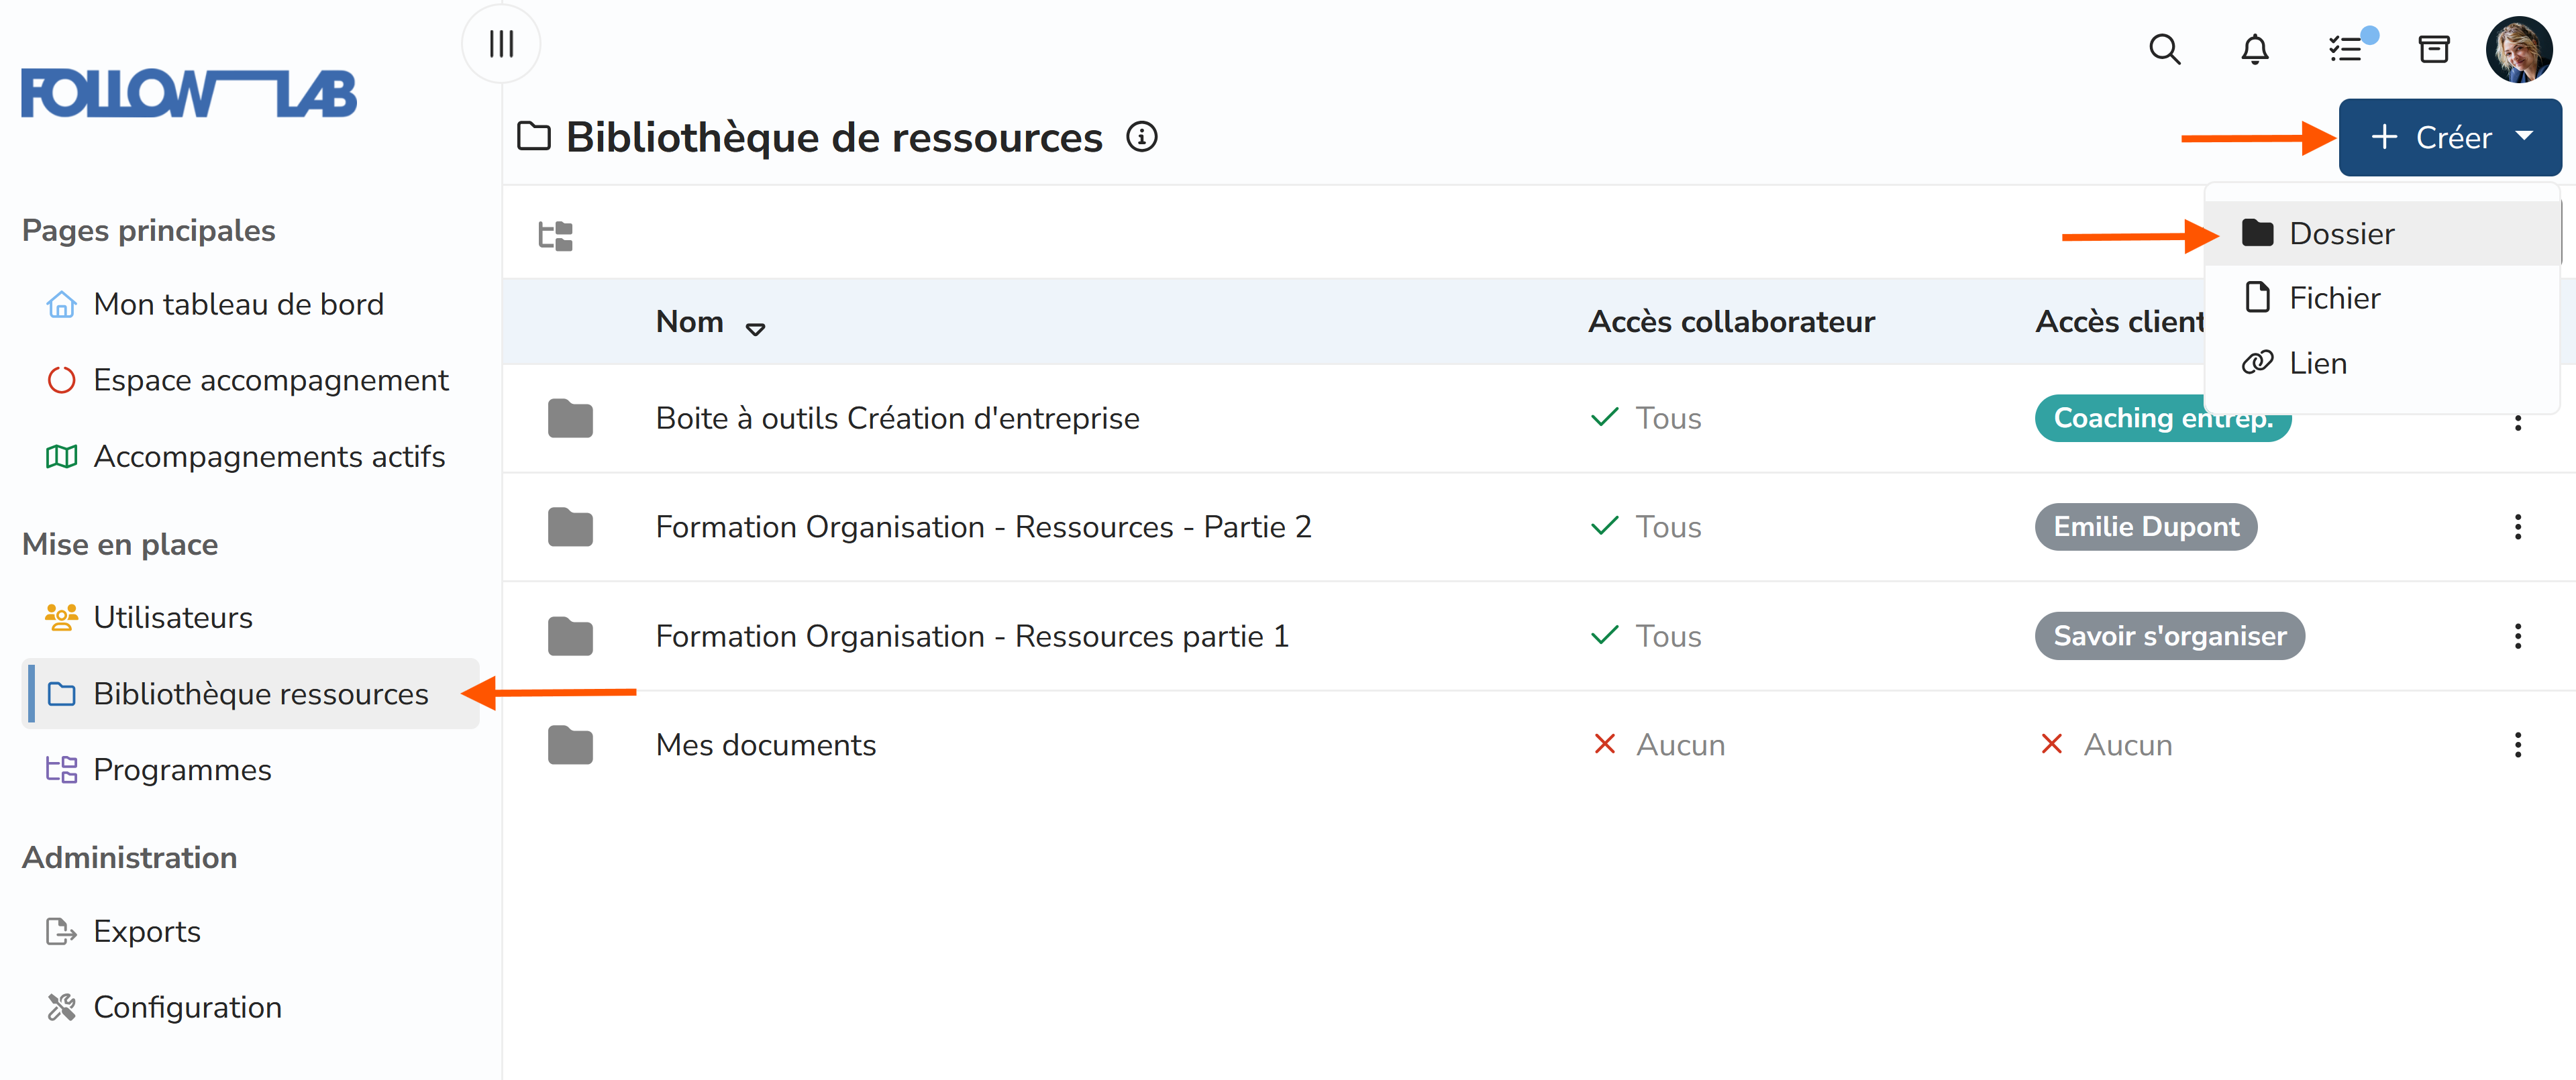Viewport: 2576px width, 1080px height.
Task: Open three-dot menu for Ressources - Partie 2
Action: (2517, 527)
